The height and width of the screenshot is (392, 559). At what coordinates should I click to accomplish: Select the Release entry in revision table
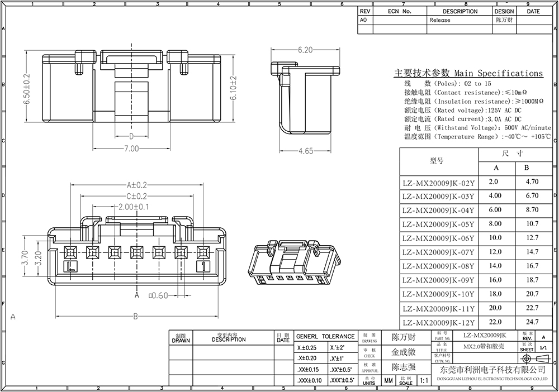click(x=439, y=20)
